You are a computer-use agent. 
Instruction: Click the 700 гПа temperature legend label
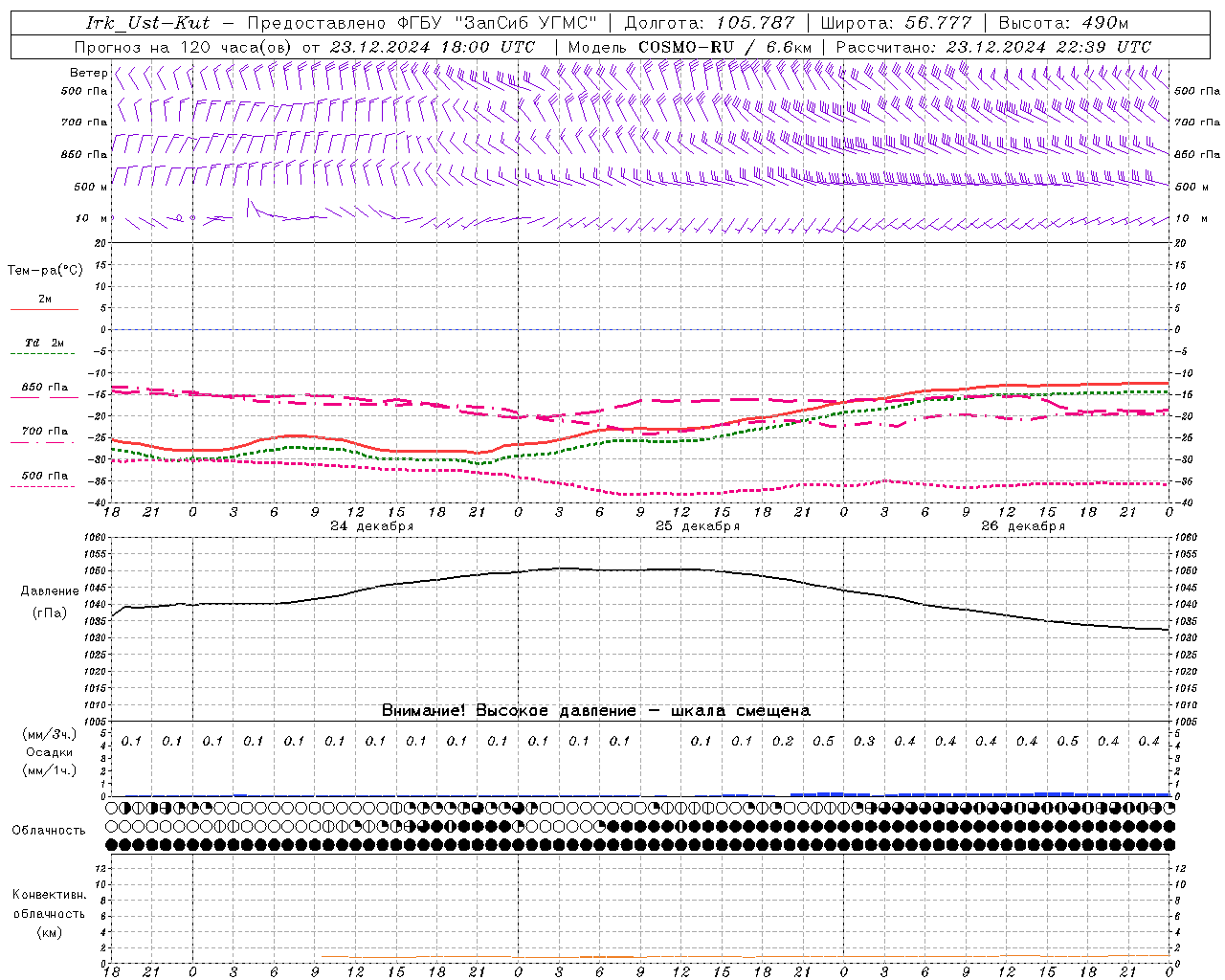pos(45,432)
